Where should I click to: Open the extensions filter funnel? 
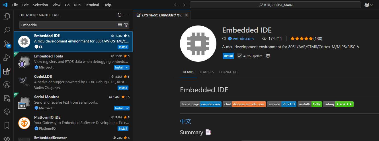click(126, 25)
